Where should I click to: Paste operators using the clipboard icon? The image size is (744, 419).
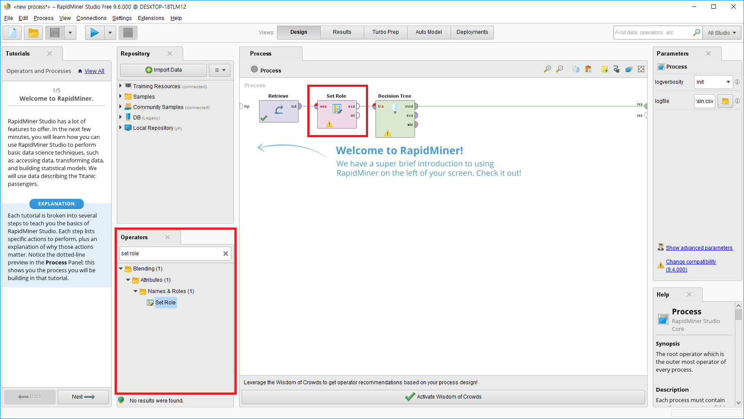[588, 69]
